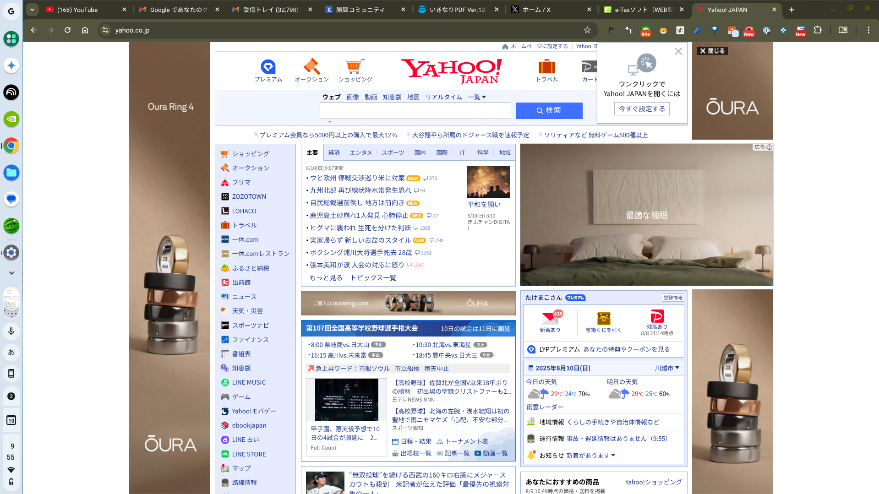The height and width of the screenshot is (494, 879).
Task: Toggle the side panel icon in Chrome toolbar
Action: 843,30
